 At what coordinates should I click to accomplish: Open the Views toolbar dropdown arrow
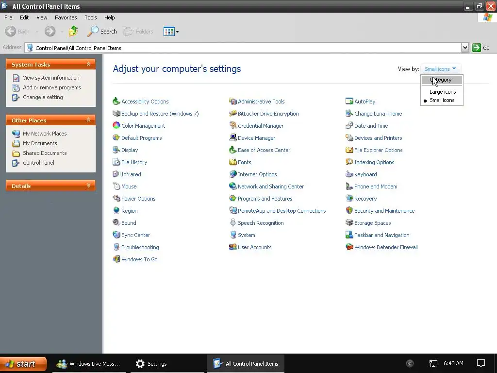click(177, 32)
